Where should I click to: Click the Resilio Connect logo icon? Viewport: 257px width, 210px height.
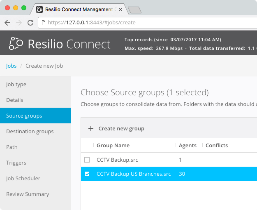click(16, 43)
